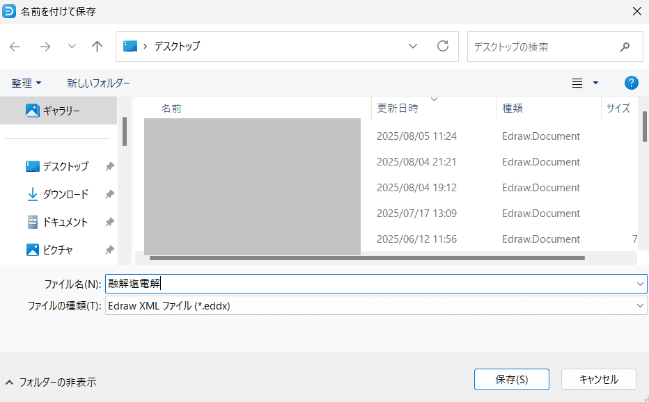
Task: Select ギャラリー in the navigation pane
Action: pyautogui.click(x=61, y=111)
